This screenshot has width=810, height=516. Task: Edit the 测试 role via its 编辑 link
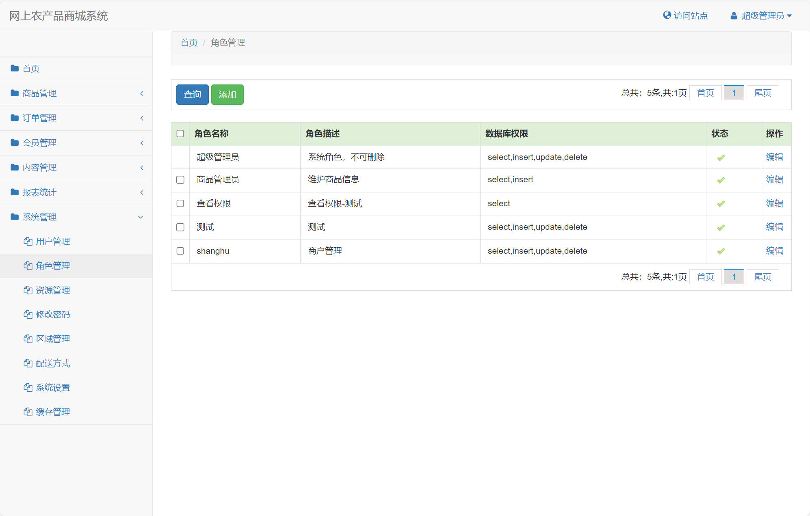(775, 227)
